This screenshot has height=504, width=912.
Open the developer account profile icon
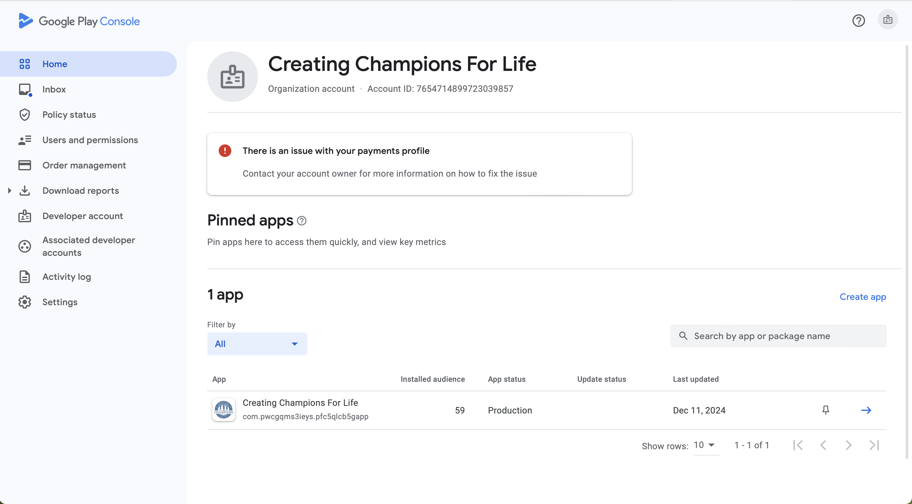[x=888, y=20]
